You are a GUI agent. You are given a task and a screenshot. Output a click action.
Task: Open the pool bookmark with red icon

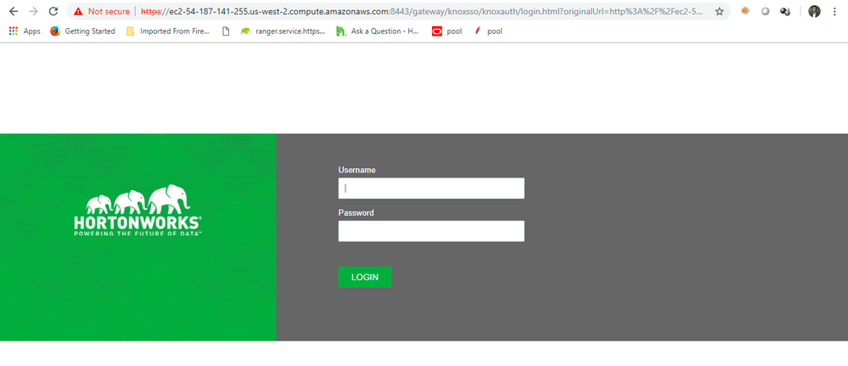(447, 31)
